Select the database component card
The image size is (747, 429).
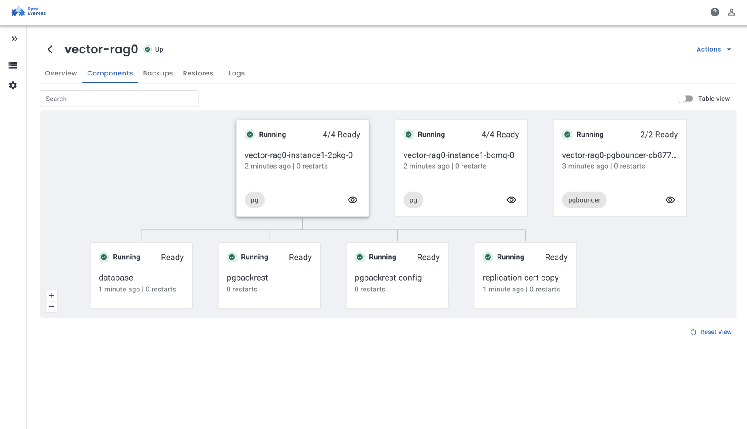coord(141,275)
